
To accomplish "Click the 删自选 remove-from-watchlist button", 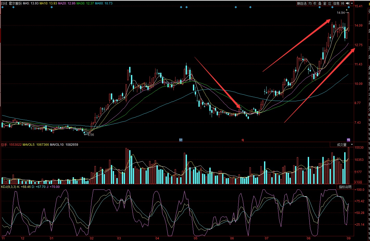I will (x=302, y=3).
